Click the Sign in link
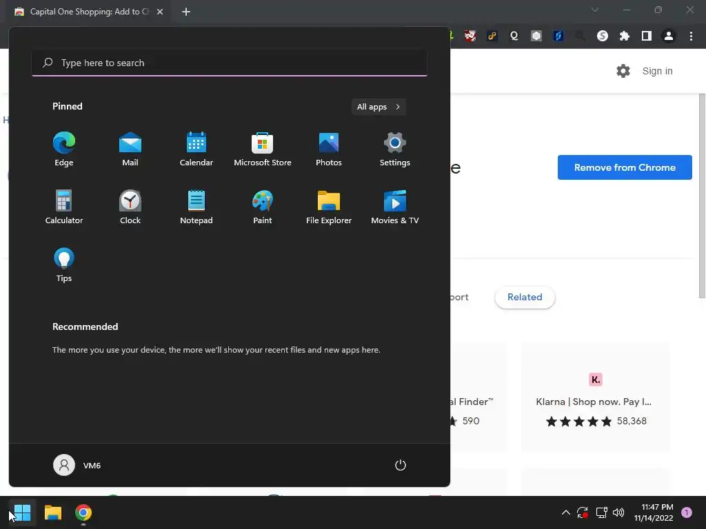Image resolution: width=706 pixels, height=529 pixels. click(657, 71)
